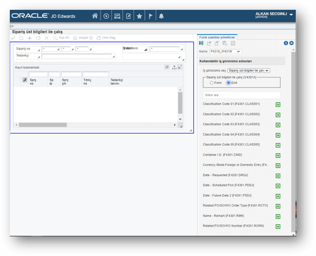Open the One View menu
The image size is (316, 256).
(x=106, y=38)
